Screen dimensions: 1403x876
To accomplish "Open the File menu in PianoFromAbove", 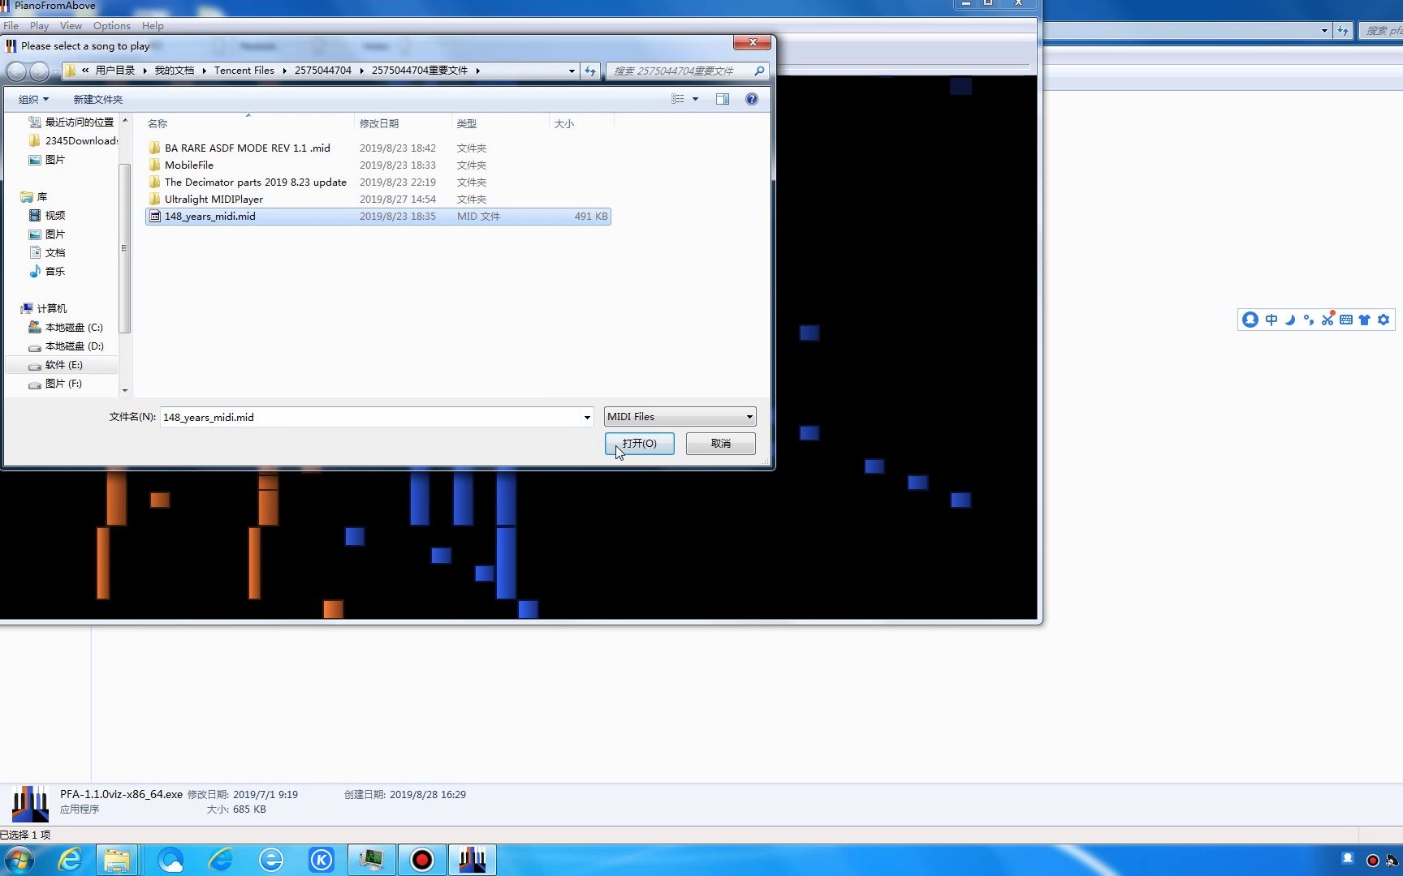I will point(11,26).
